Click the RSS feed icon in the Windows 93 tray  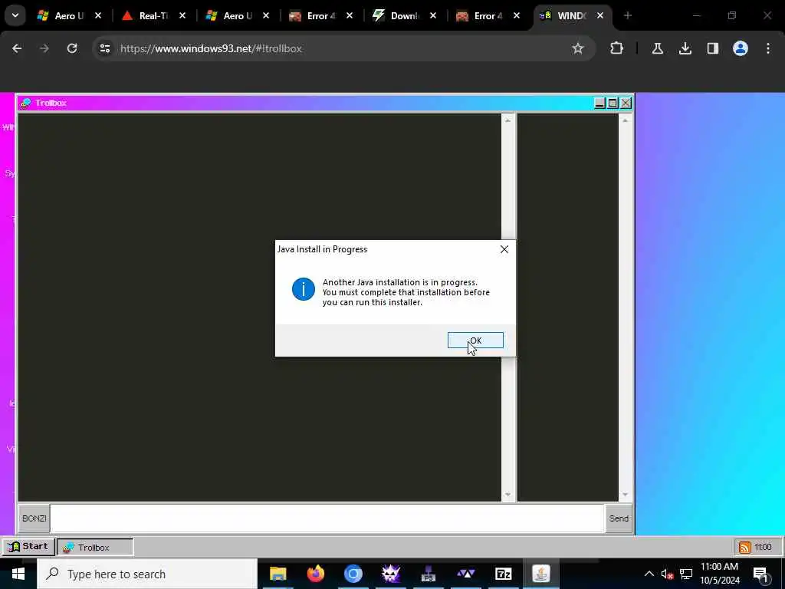point(744,547)
